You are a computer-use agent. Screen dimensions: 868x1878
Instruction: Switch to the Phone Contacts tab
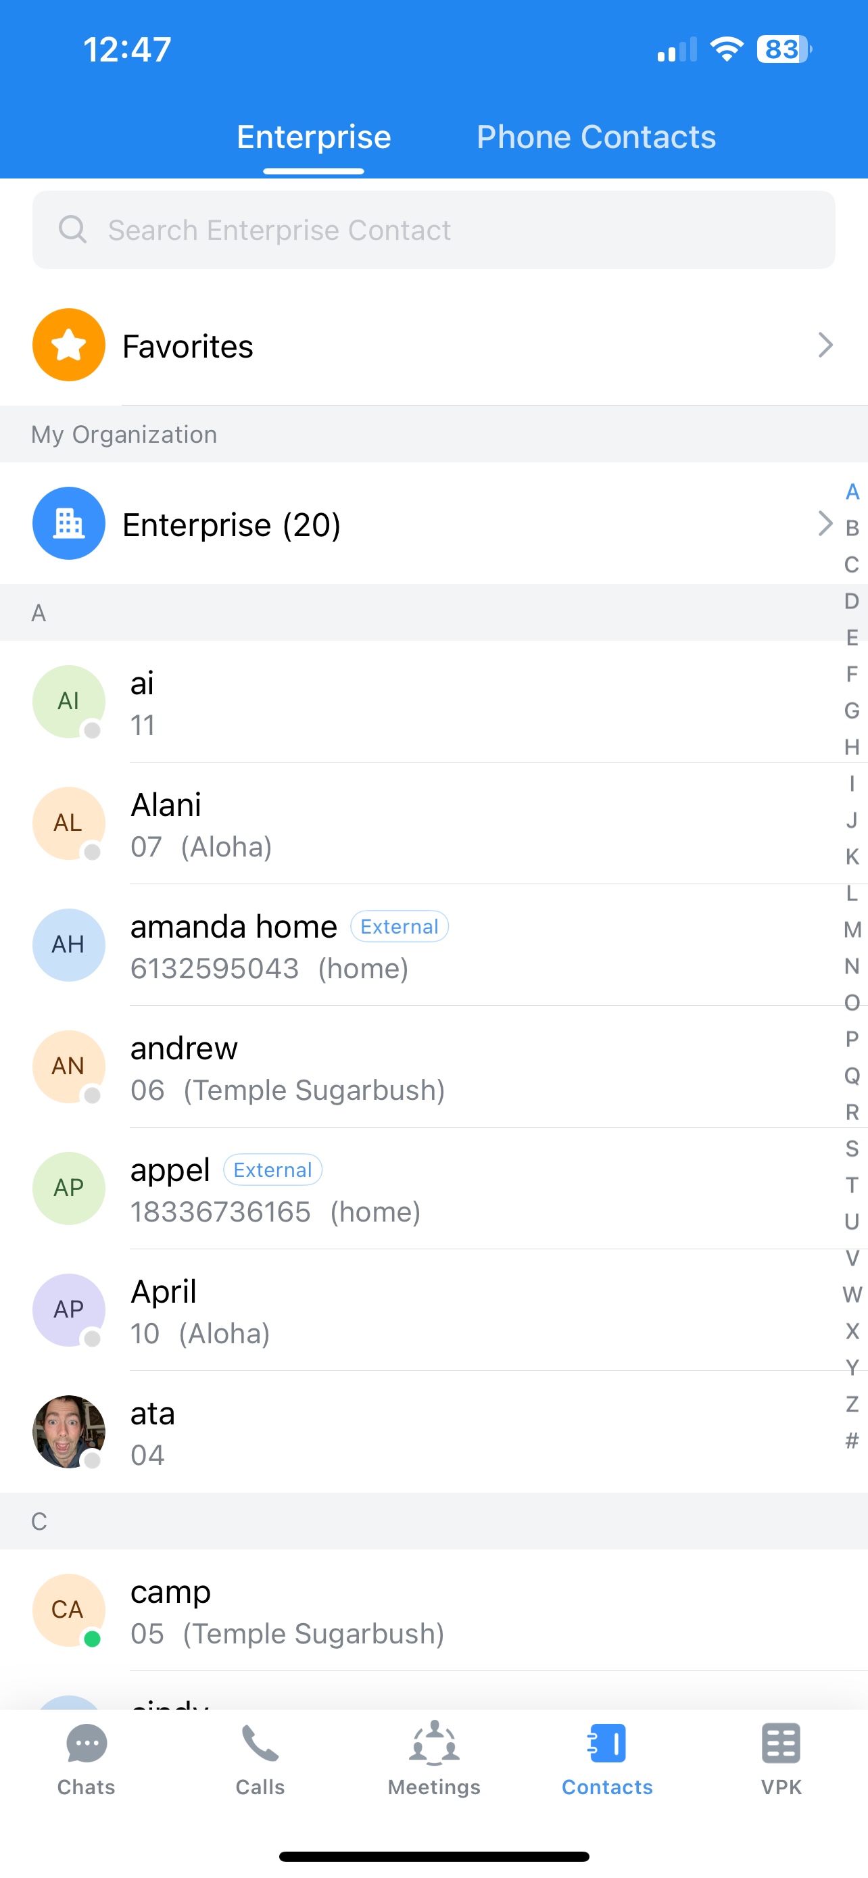(x=596, y=137)
